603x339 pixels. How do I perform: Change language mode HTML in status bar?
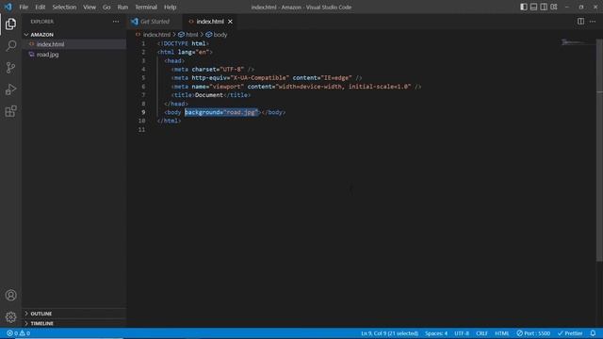point(502,333)
